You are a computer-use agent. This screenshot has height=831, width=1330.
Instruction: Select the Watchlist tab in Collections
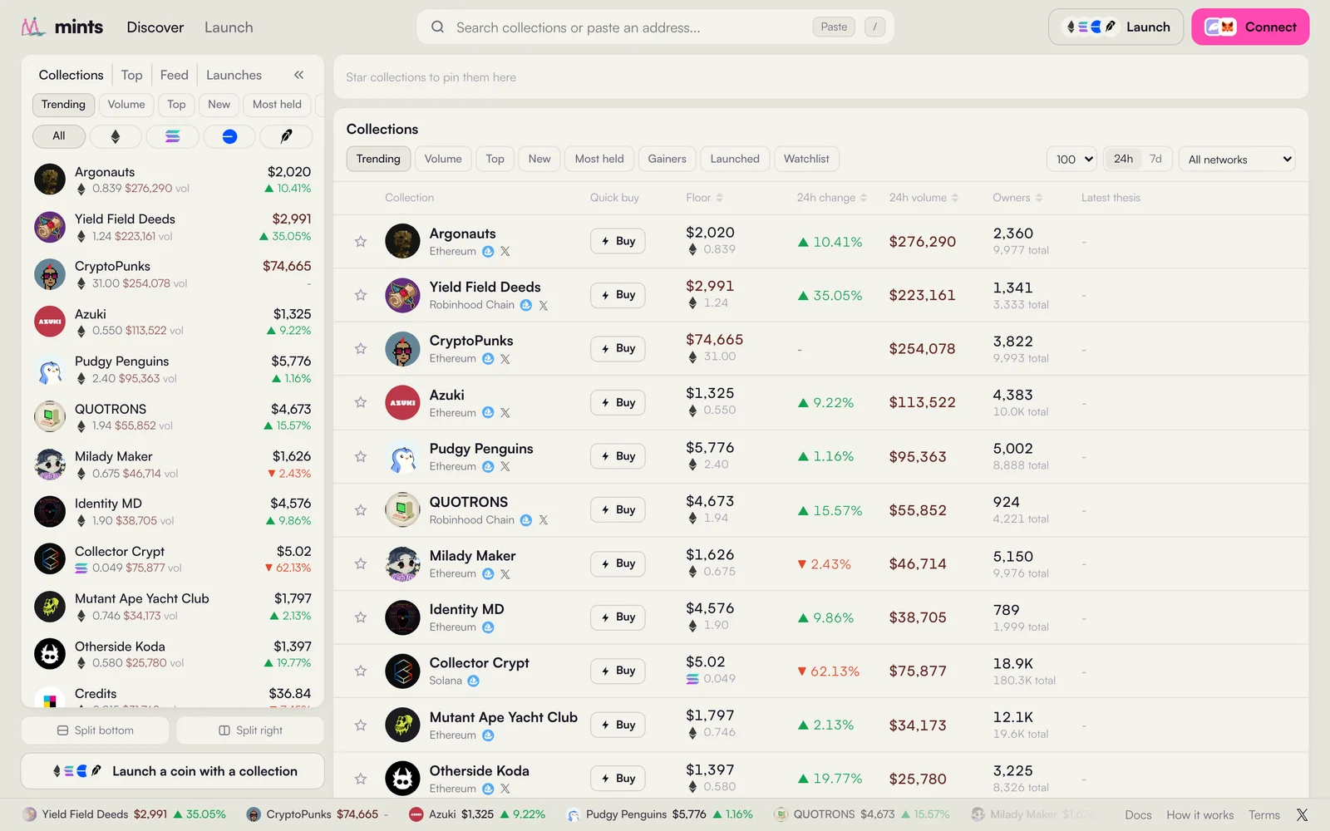(806, 159)
